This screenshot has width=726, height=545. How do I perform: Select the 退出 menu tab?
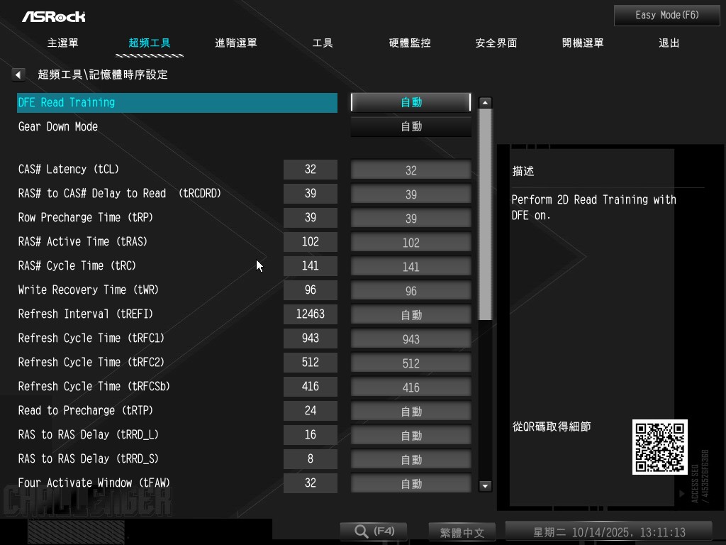(669, 43)
